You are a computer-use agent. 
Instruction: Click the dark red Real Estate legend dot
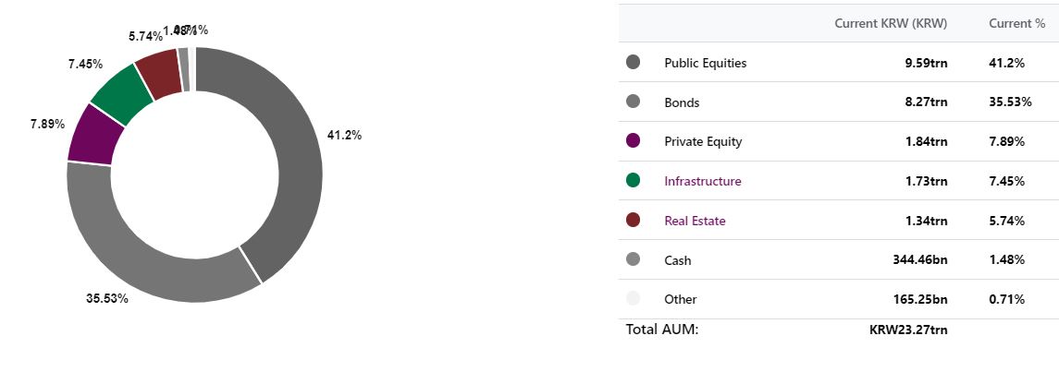click(x=633, y=220)
